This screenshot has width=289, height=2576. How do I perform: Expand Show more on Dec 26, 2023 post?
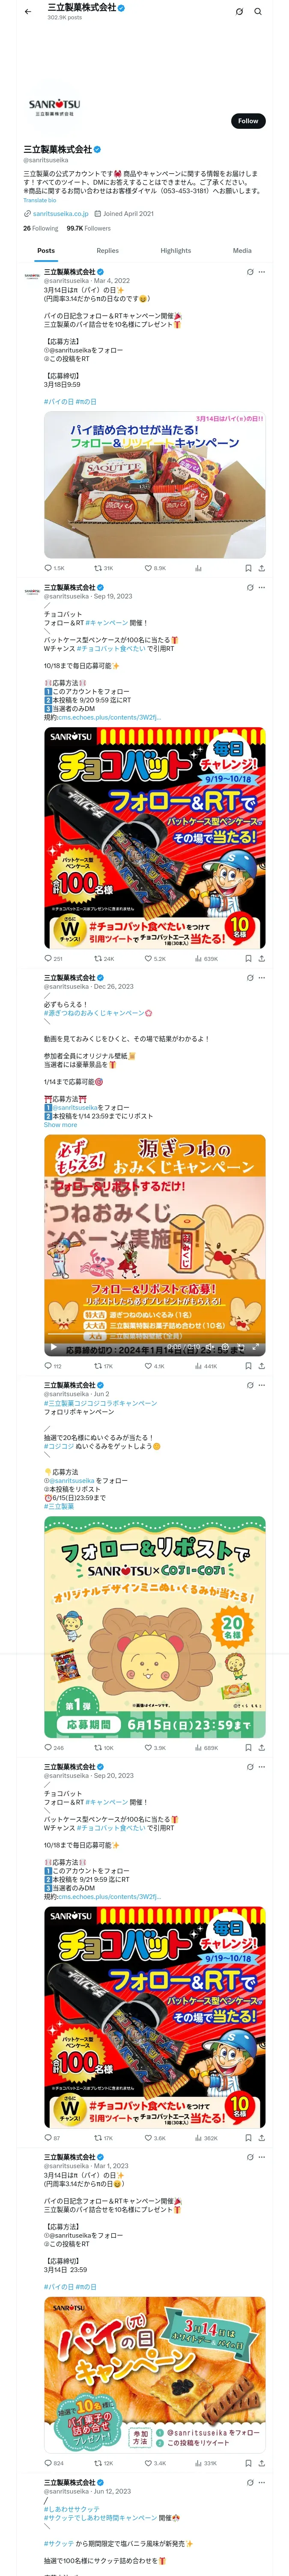(60, 1125)
